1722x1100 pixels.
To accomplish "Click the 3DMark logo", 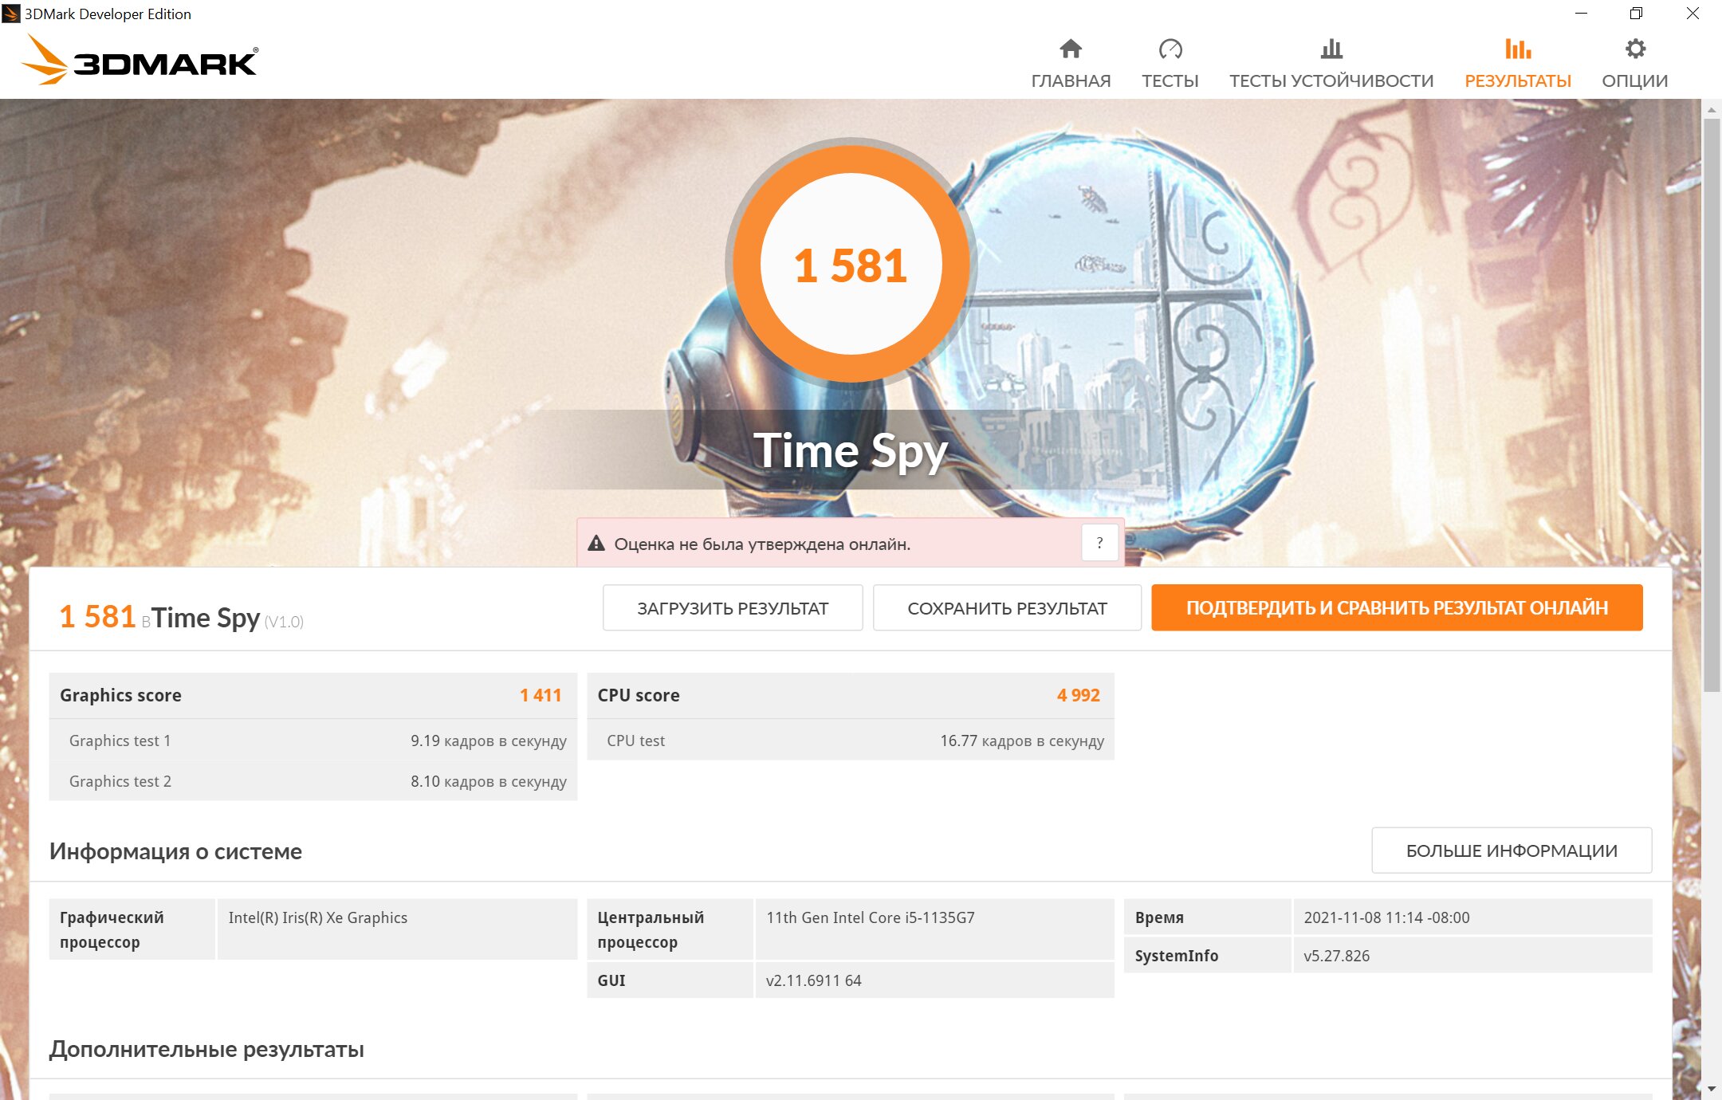I will 140,61.
